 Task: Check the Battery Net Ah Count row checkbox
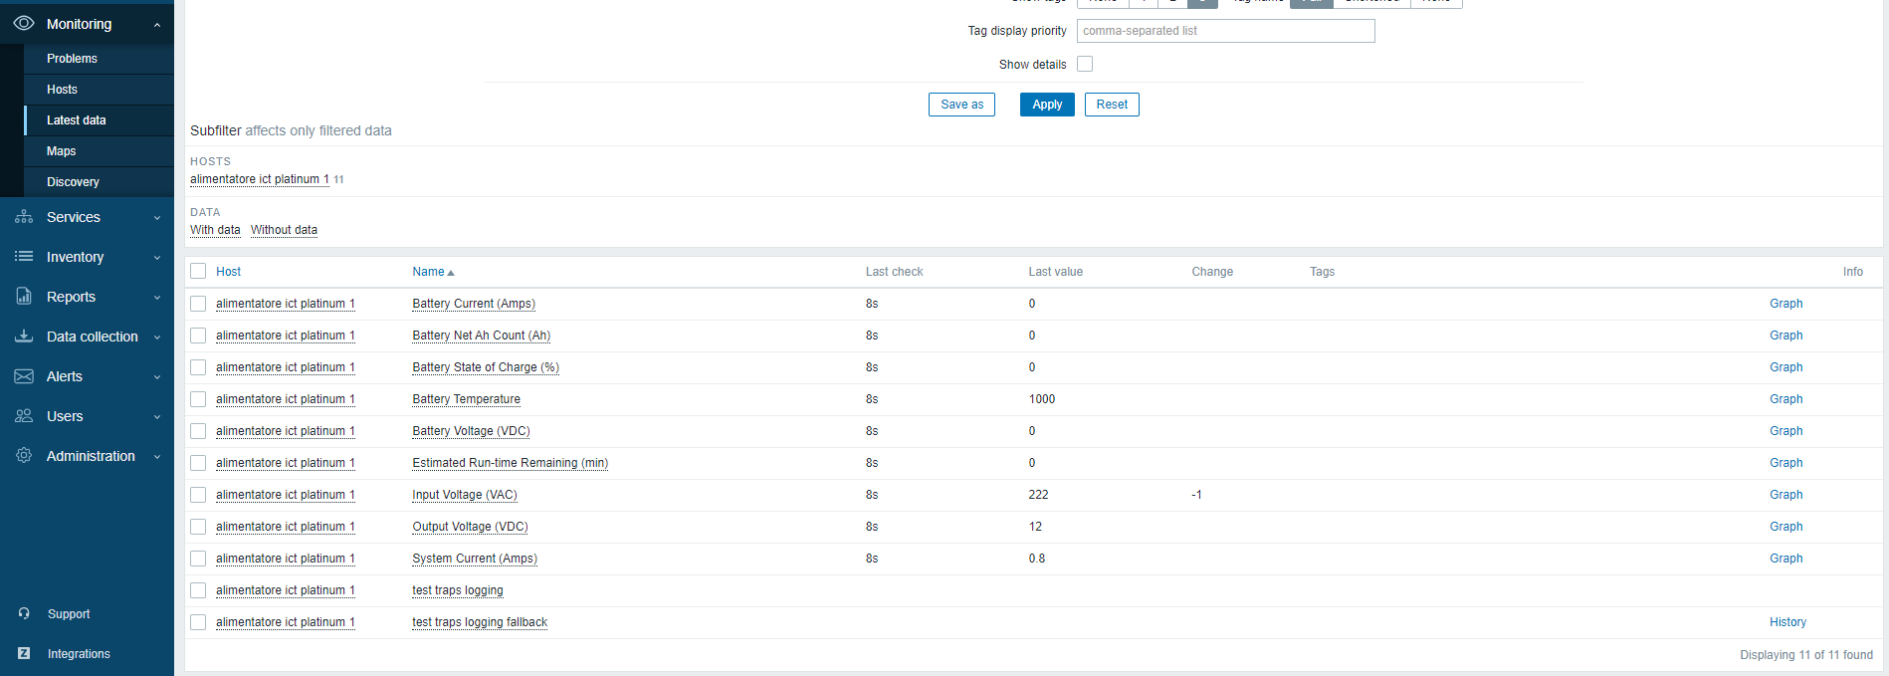(x=198, y=336)
